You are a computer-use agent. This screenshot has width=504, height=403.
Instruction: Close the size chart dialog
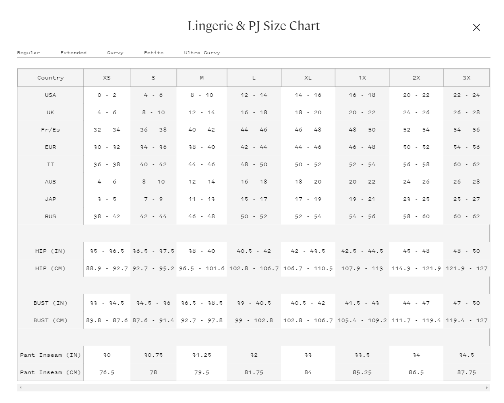[476, 27]
